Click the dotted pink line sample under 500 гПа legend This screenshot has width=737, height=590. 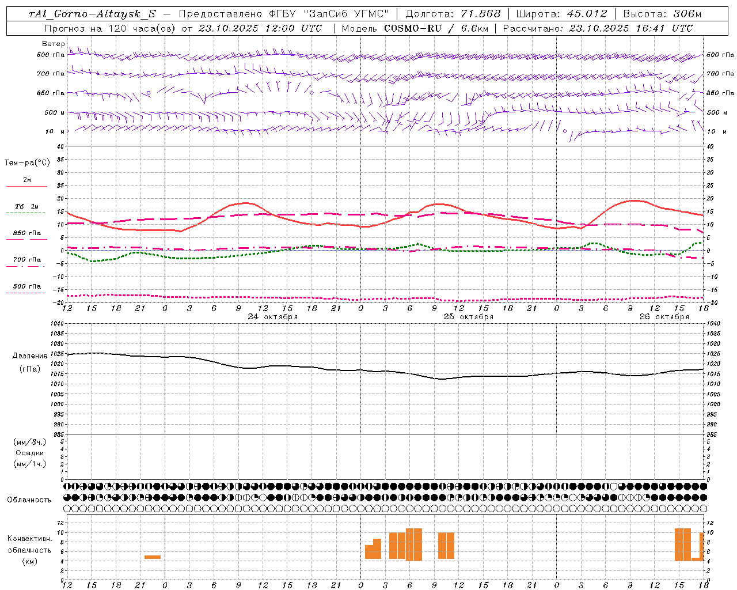pos(25,293)
